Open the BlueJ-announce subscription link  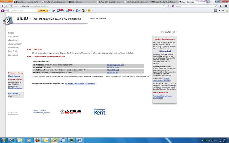pos(15,88)
